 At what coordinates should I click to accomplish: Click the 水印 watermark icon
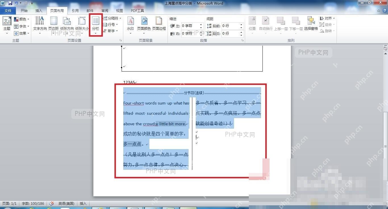point(130,21)
